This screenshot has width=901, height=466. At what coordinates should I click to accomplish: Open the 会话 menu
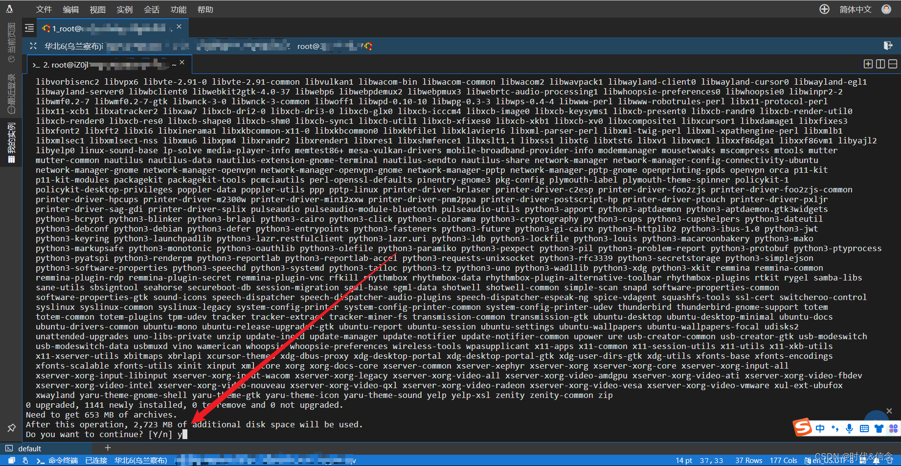tap(151, 9)
